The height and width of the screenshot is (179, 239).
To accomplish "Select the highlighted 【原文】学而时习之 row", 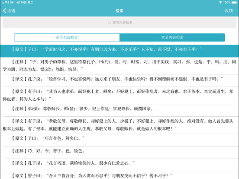I will click(x=119, y=51).
